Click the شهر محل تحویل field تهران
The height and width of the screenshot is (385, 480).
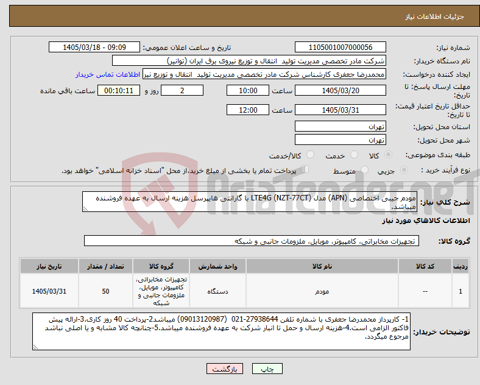341,140
